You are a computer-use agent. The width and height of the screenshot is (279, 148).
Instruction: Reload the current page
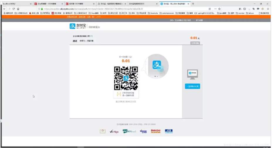[x=14, y=9]
